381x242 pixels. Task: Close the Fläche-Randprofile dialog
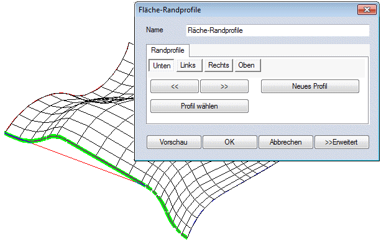click(x=367, y=10)
